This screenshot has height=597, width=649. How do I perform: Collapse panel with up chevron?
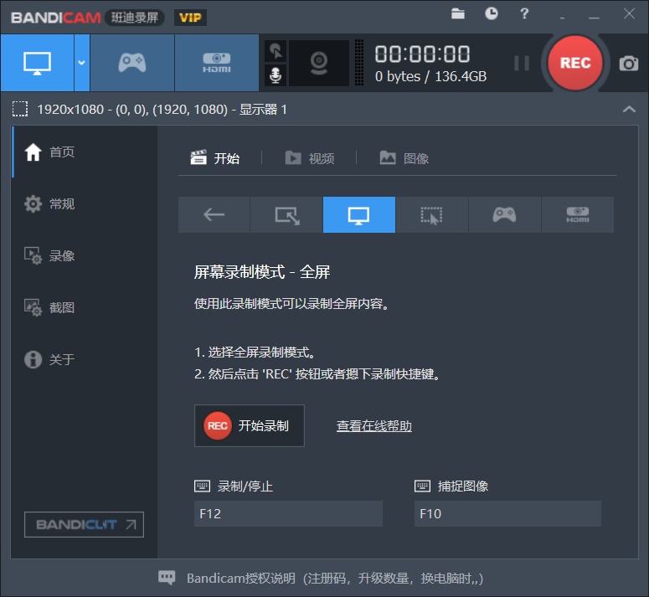(629, 109)
